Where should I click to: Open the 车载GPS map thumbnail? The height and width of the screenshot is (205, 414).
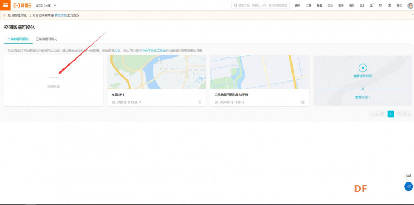click(x=157, y=72)
